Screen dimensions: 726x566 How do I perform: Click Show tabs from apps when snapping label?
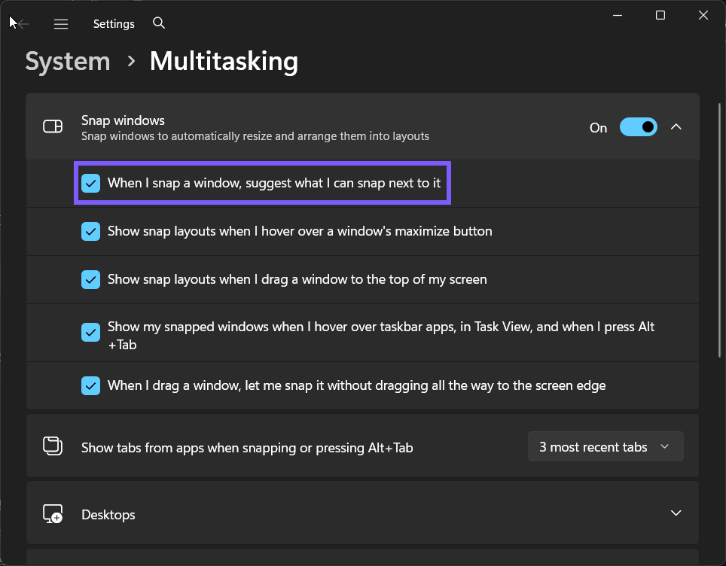[x=247, y=448]
